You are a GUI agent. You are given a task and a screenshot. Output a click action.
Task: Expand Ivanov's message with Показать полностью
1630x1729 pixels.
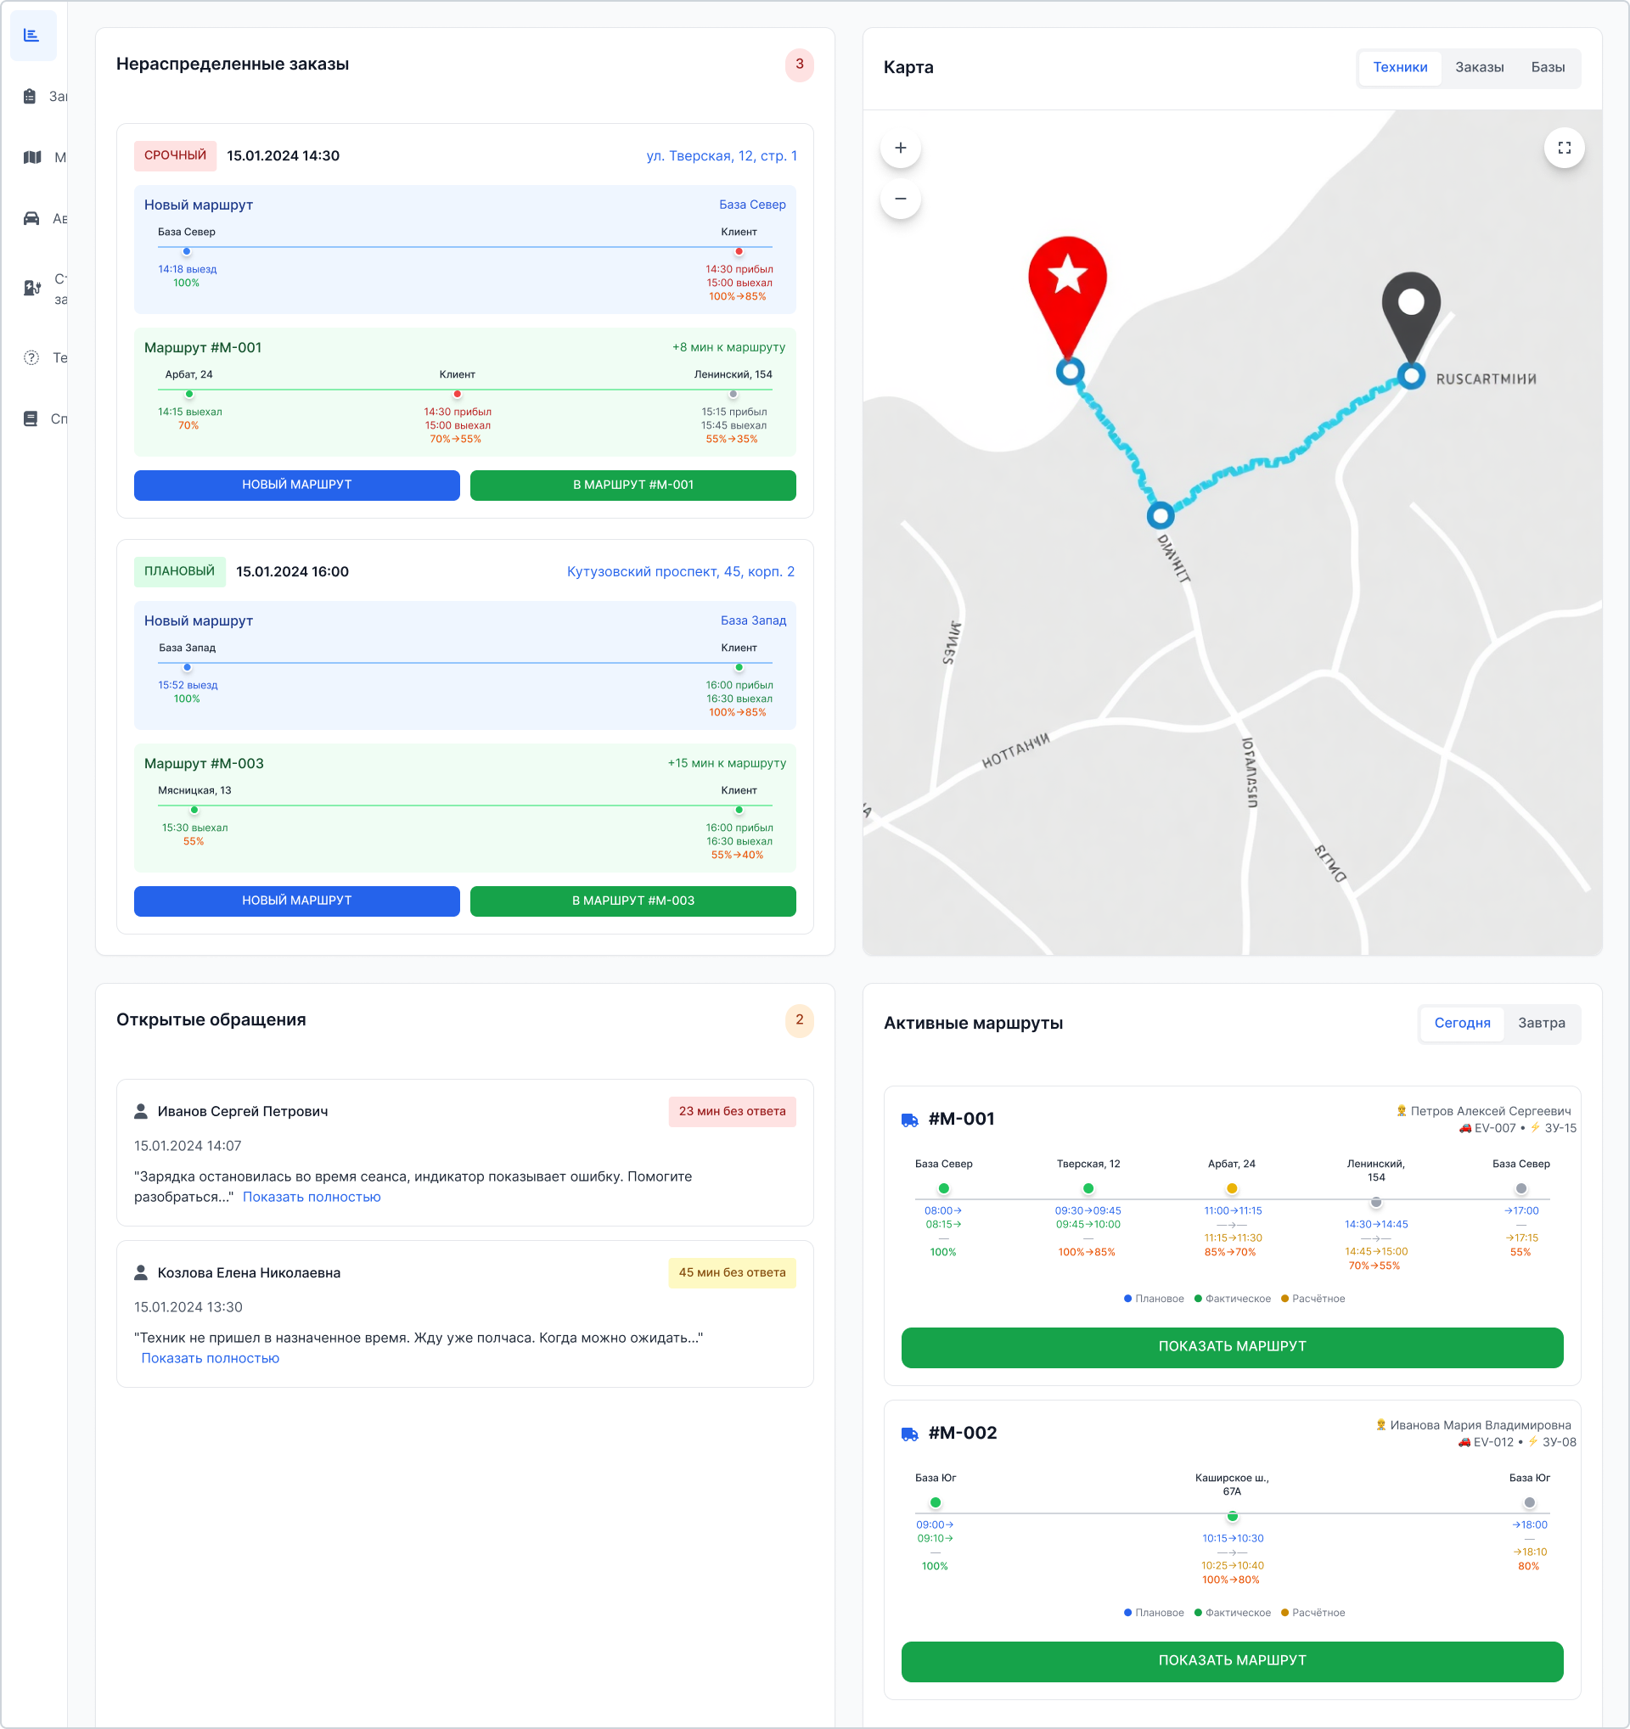pyautogui.click(x=312, y=1198)
